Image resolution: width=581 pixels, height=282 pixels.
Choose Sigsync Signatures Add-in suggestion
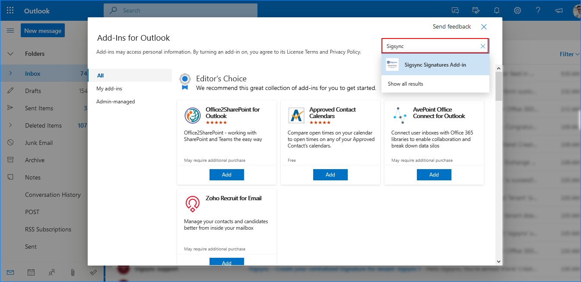click(435, 65)
